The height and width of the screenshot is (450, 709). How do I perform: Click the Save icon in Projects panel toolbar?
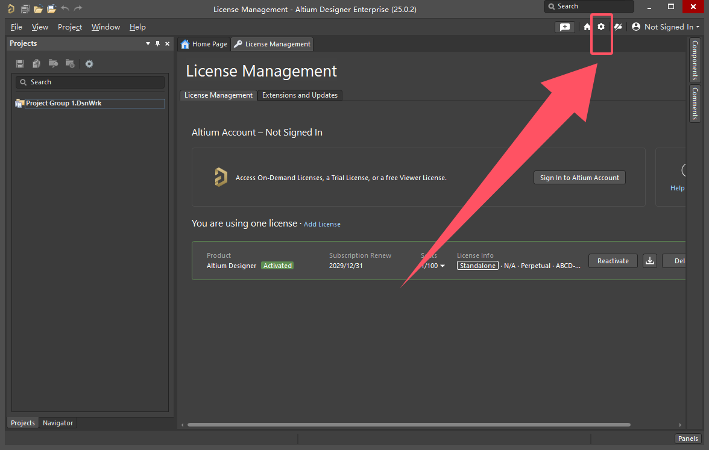click(20, 64)
